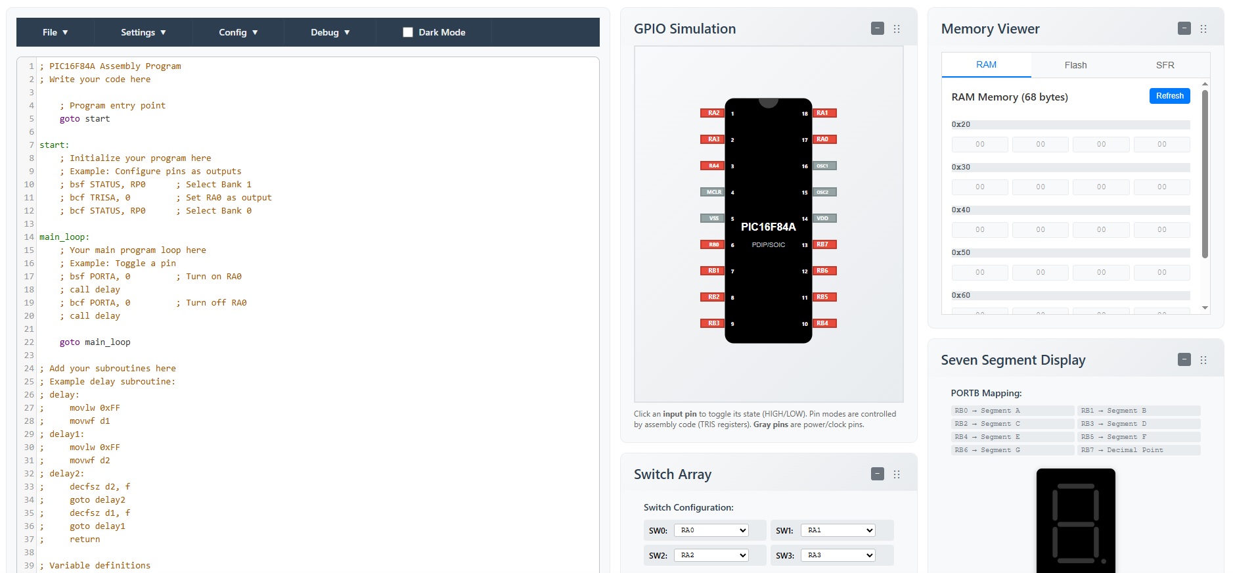
Task: Open the SW0 pin dropdown
Action: coord(711,530)
